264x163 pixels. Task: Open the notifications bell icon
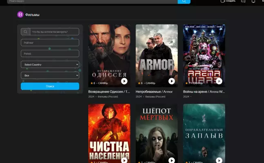tap(253, 1)
